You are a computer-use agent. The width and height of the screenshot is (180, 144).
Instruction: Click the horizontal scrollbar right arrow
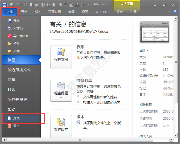pos(171,140)
